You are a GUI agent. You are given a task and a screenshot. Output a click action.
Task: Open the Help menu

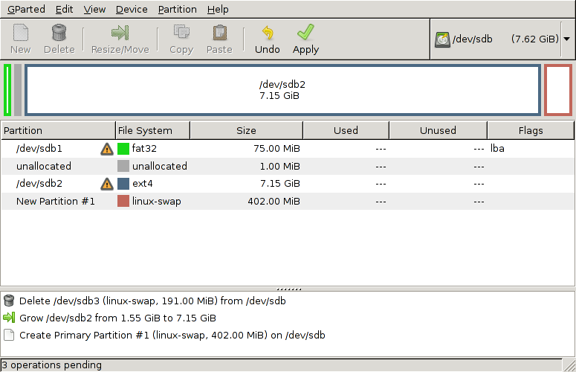(x=218, y=9)
